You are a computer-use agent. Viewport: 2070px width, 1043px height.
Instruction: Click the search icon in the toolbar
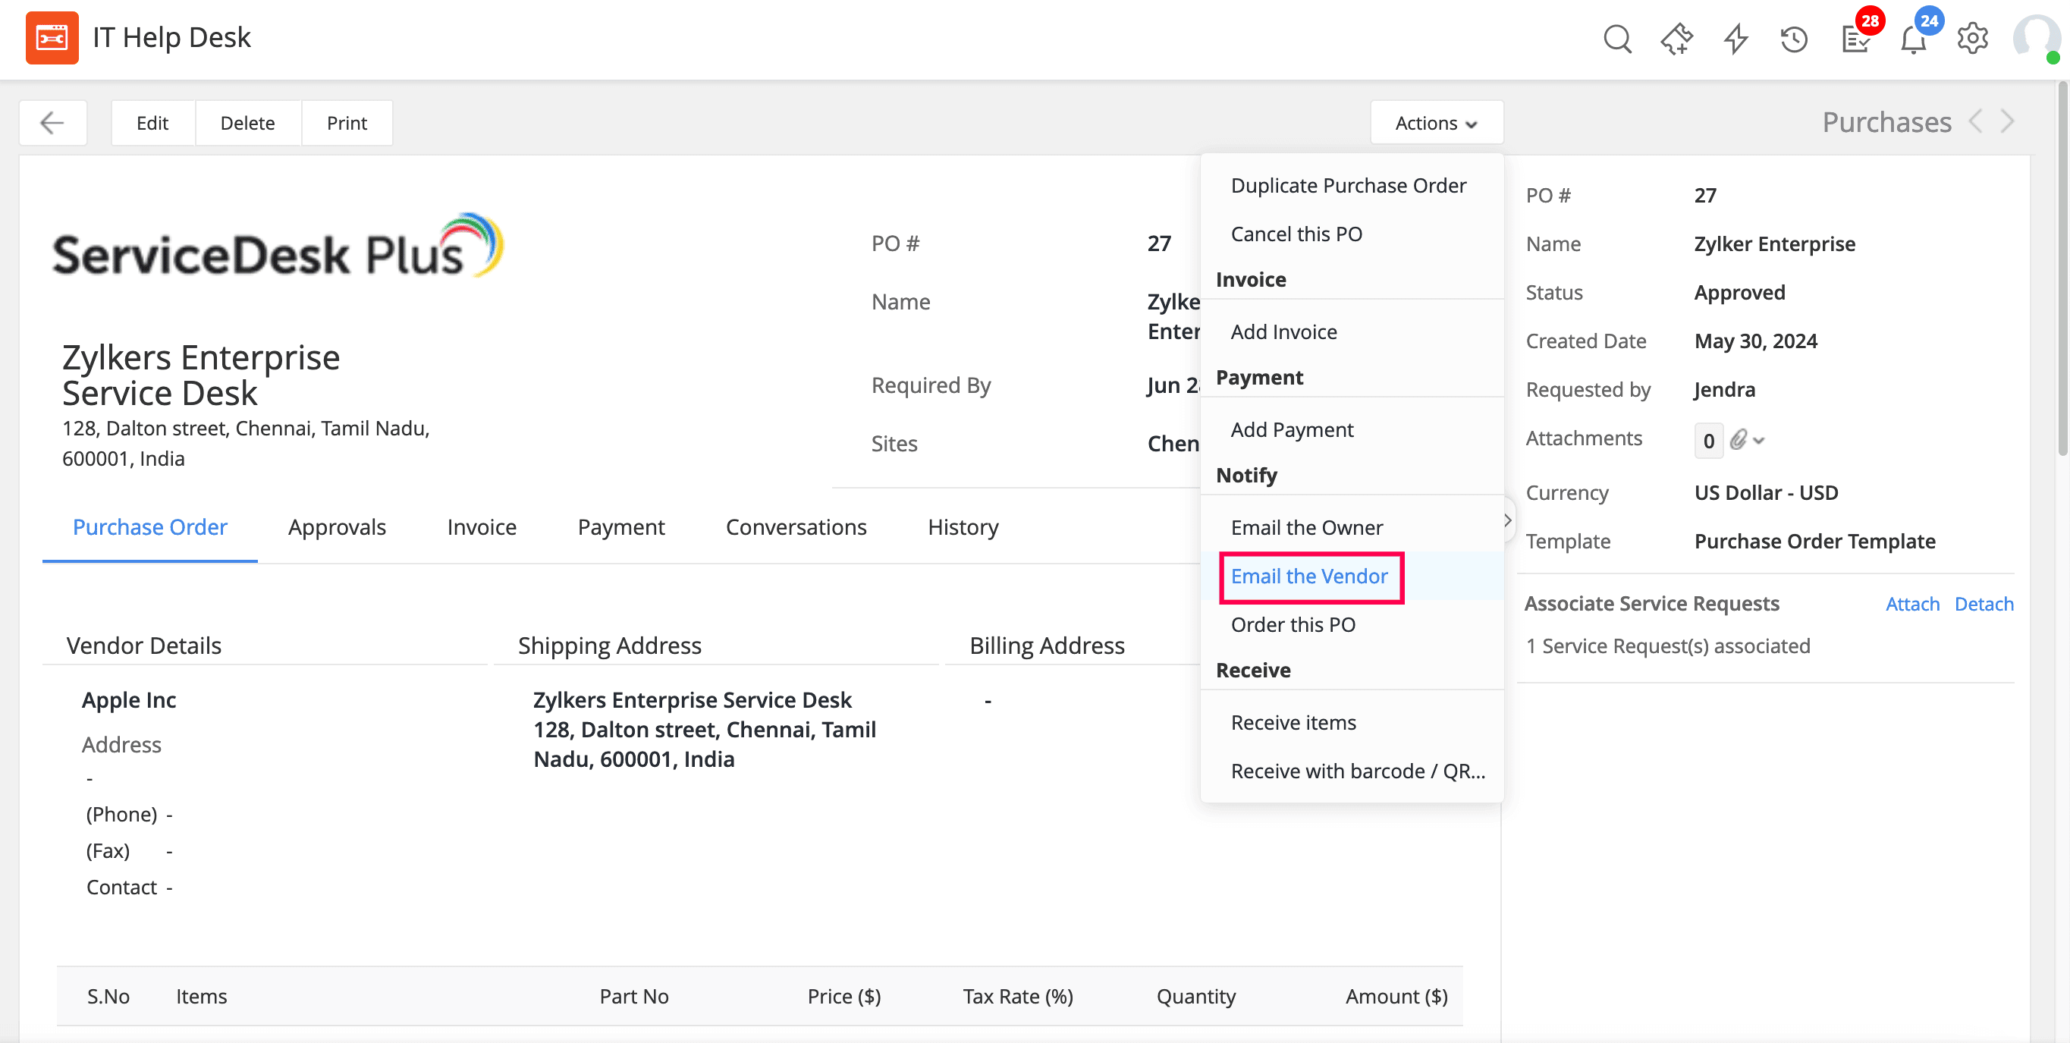(1616, 39)
